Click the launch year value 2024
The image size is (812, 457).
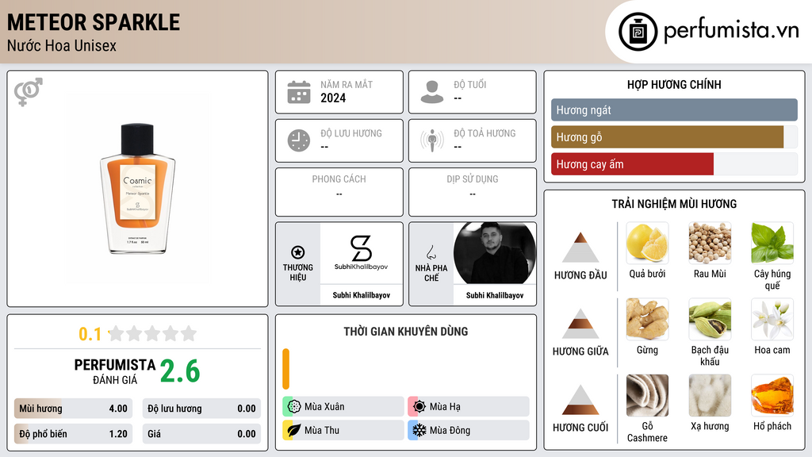(x=333, y=98)
